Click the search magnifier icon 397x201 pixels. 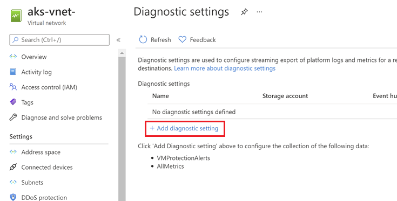(16, 40)
